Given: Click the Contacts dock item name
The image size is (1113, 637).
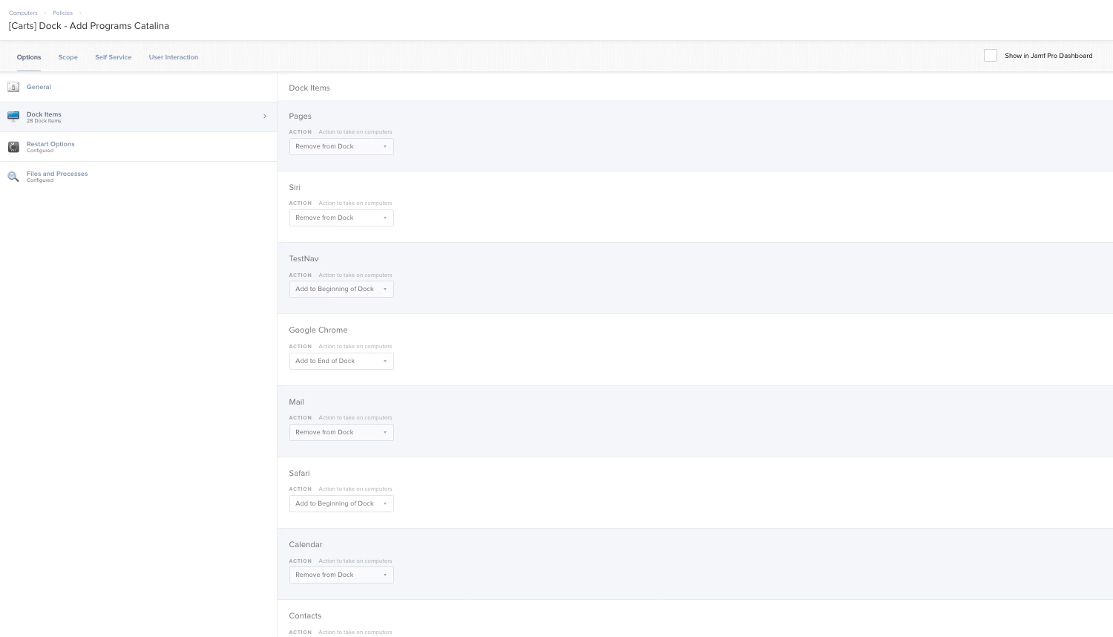Looking at the screenshot, I should [305, 615].
